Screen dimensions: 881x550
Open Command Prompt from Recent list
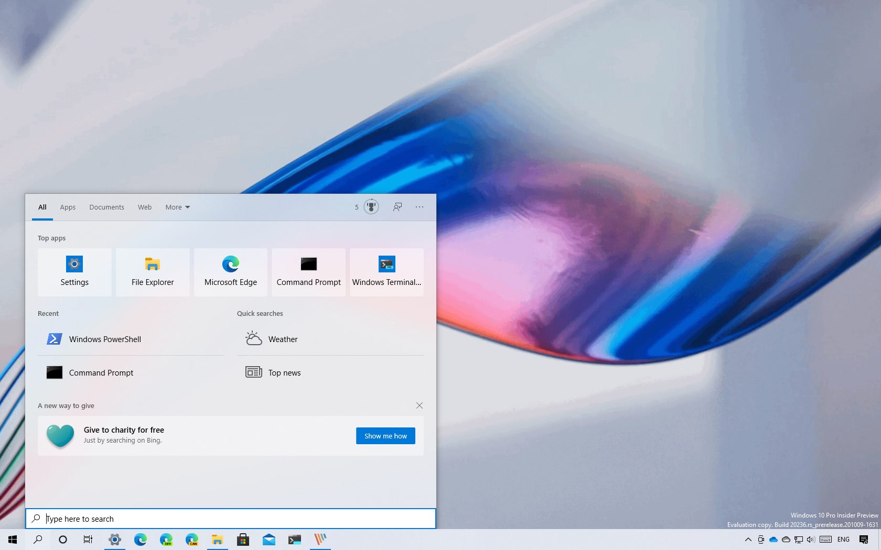tap(131, 372)
